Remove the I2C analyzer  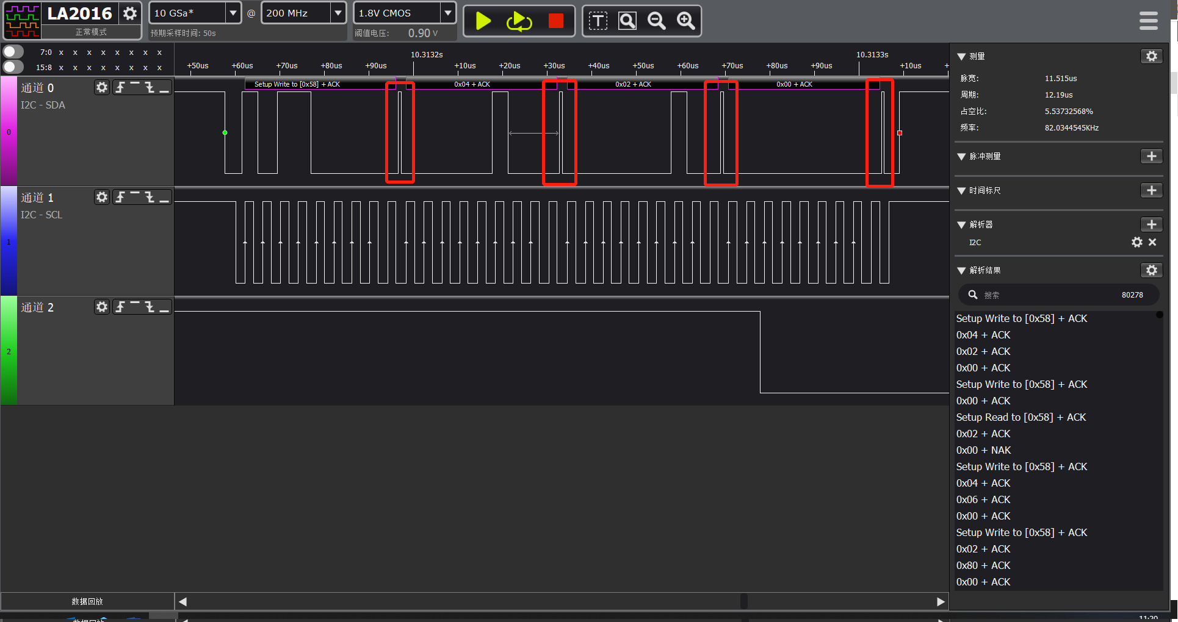pos(1152,242)
